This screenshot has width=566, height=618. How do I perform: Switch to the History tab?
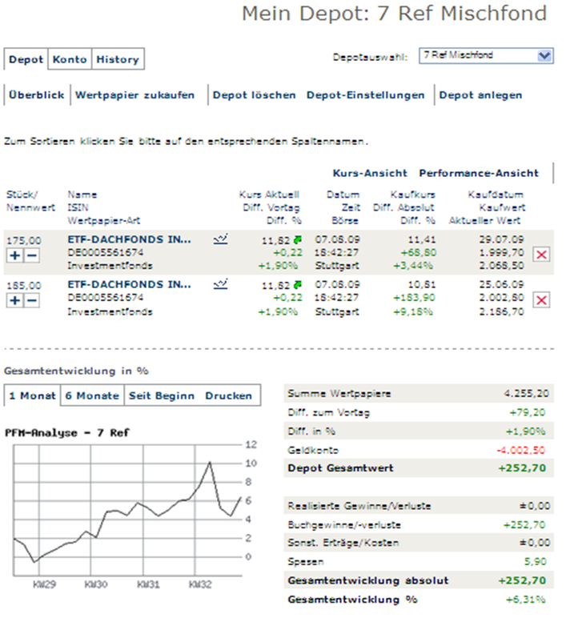click(117, 59)
